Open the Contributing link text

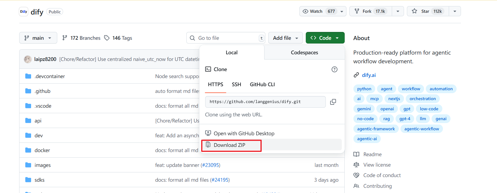378,186
